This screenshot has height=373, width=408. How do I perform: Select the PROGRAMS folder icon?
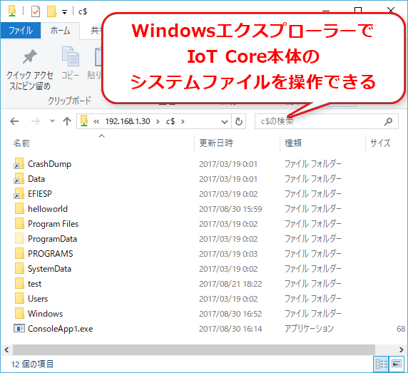click(19, 254)
